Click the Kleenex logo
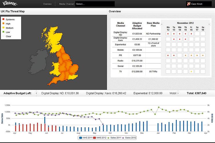Screen dimensions: 215x143 pos(10,3)
